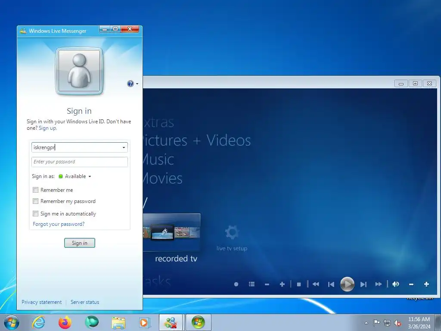Viewport: 441px width, 331px height.
Task: Skip back to previous in Media Center
Action: click(331, 284)
